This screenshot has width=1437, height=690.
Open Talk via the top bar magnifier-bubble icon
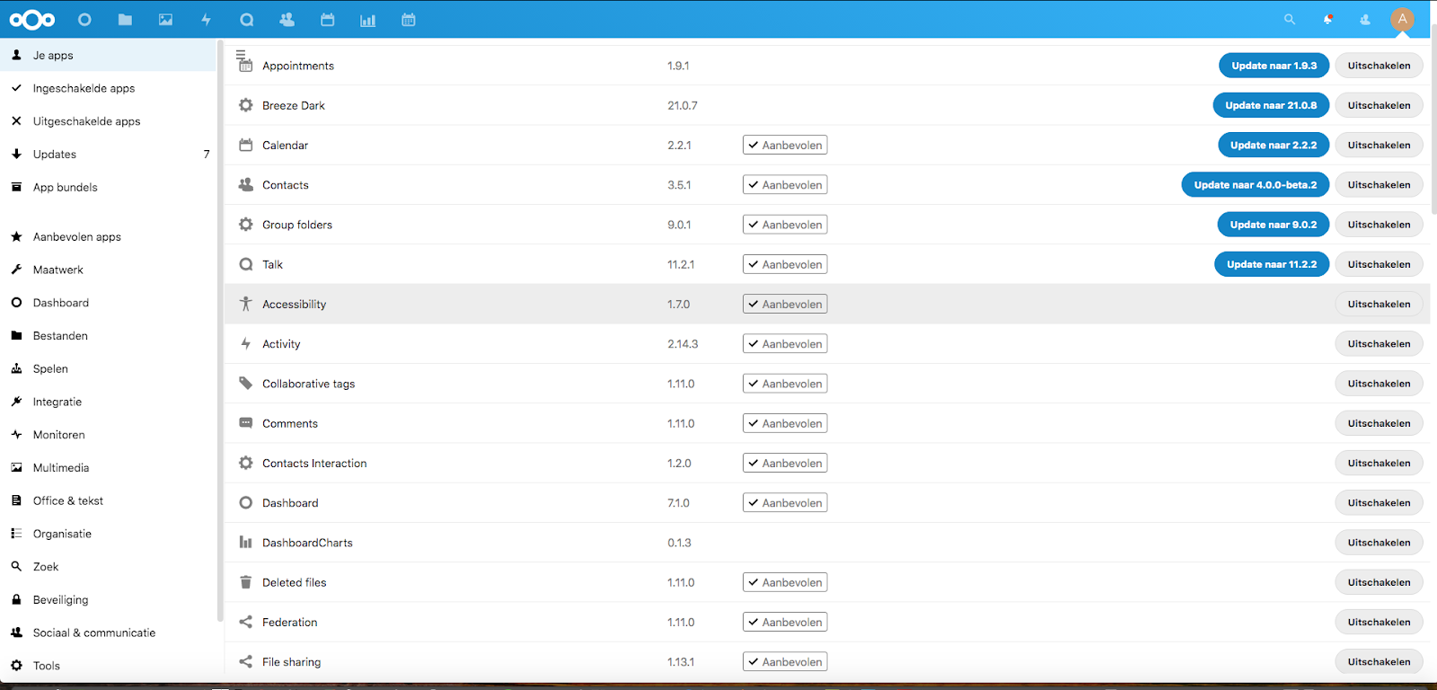click(247, 20)
